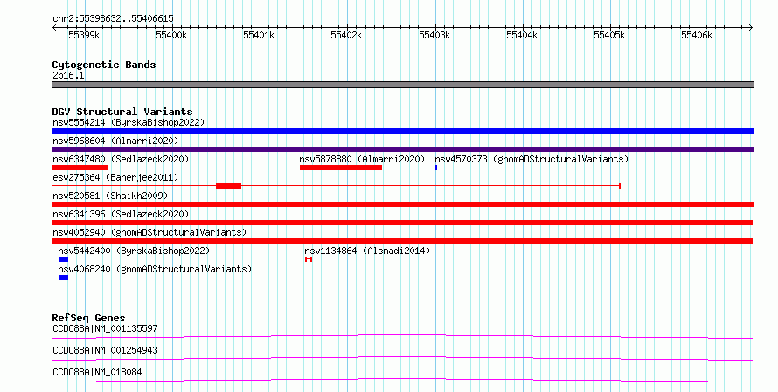Open nsv4052940 (gnomADStructuralVariants) label
The image size is (778, 392).
coord(149,232)
